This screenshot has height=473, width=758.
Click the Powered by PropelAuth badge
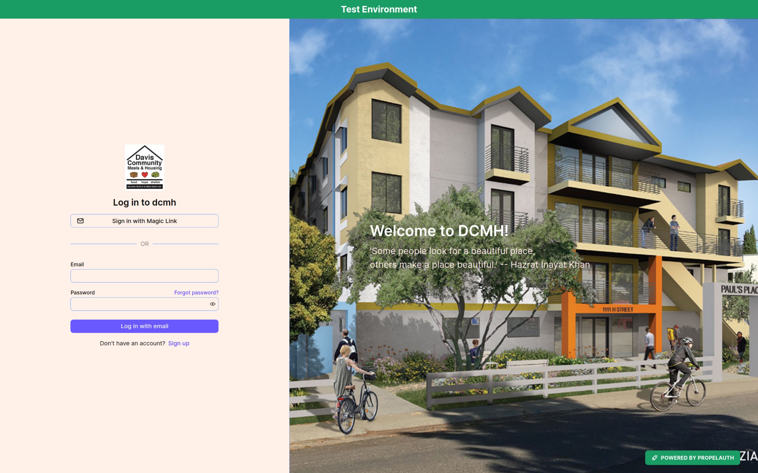pos(693,458)
